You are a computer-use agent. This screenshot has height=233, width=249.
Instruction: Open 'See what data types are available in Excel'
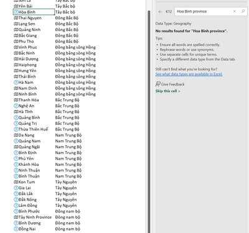189,74
